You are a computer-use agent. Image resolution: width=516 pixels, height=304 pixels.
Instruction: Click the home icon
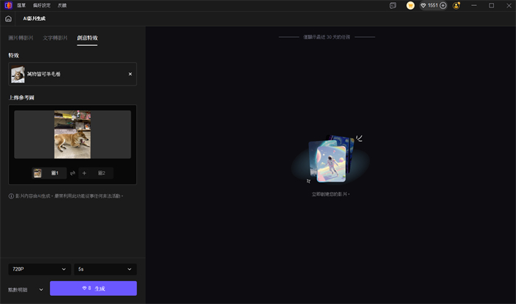click(x=8, y=18)
